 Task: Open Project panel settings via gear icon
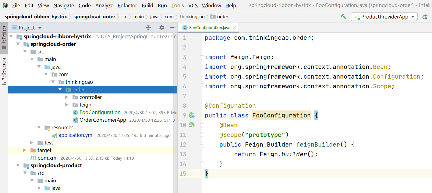tap(161, 27)
